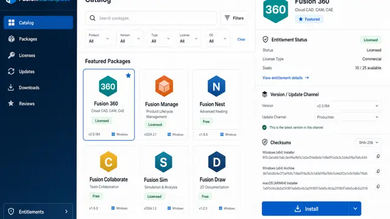Click the Install button
Screen dimensions: 390x219
pyautogui.click(x=305, y=209)
